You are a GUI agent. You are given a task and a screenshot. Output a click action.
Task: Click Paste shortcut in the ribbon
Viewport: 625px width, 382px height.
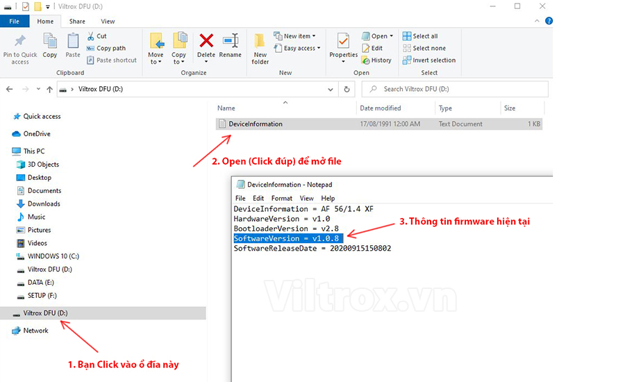[112, 60]
